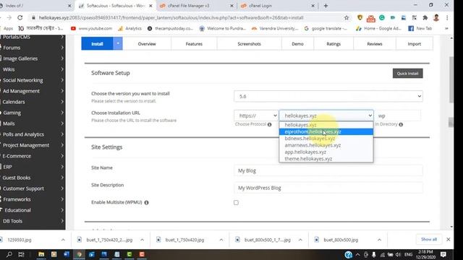Open the Chrome three-dot menu
This screenshot has width=463, height=260.
click(447, 17)
